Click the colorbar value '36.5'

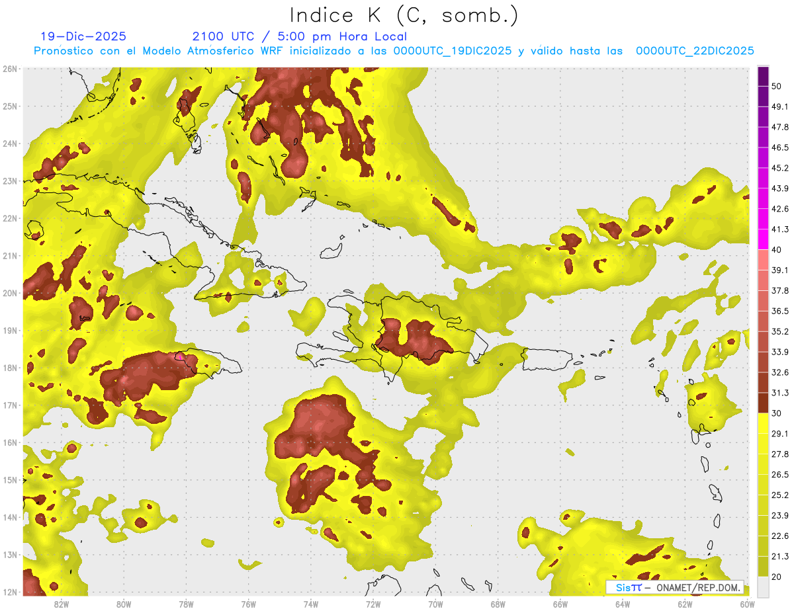coord(780,311)
